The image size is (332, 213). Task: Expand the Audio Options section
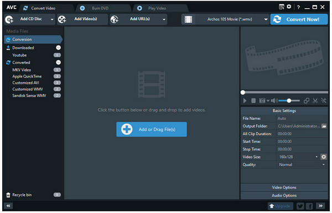(x=284, y=196)
